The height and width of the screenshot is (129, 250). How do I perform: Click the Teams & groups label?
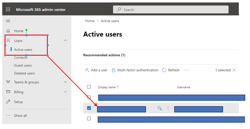point(27,82)
